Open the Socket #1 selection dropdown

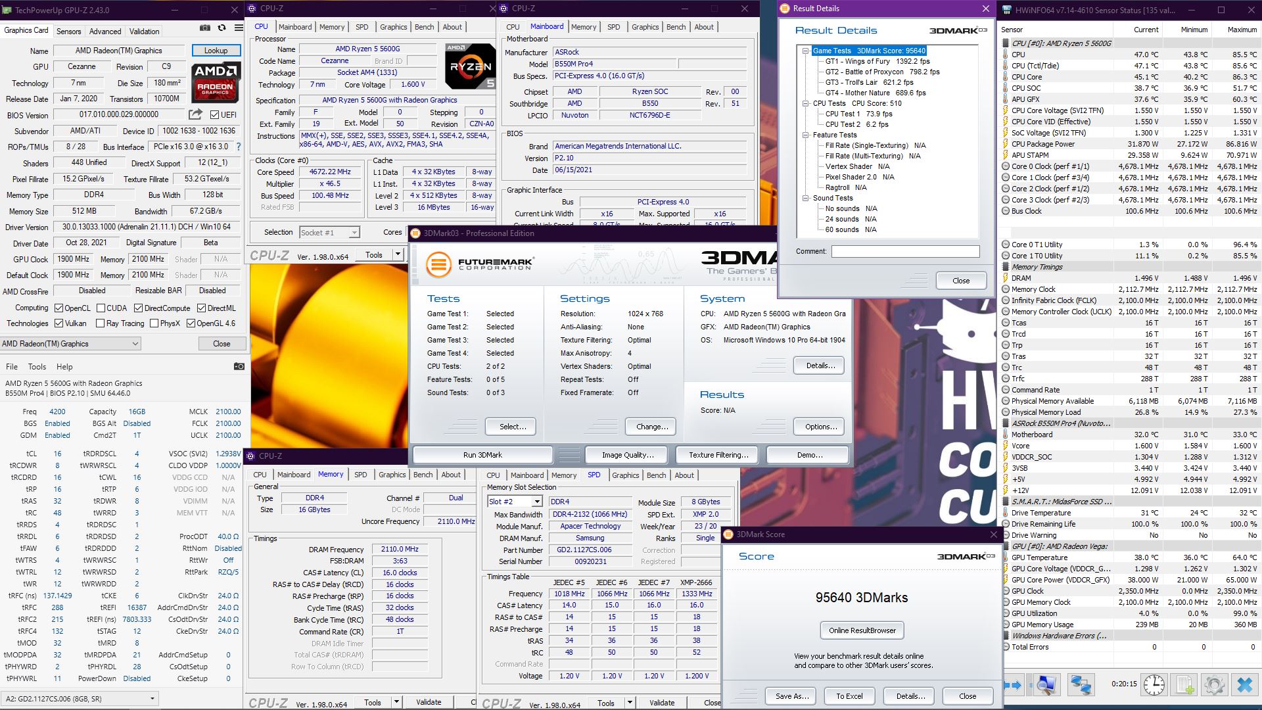pos(329,232)
